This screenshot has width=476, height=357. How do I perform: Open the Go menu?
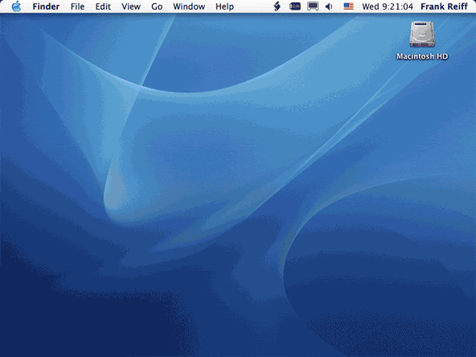coord(157,6)
